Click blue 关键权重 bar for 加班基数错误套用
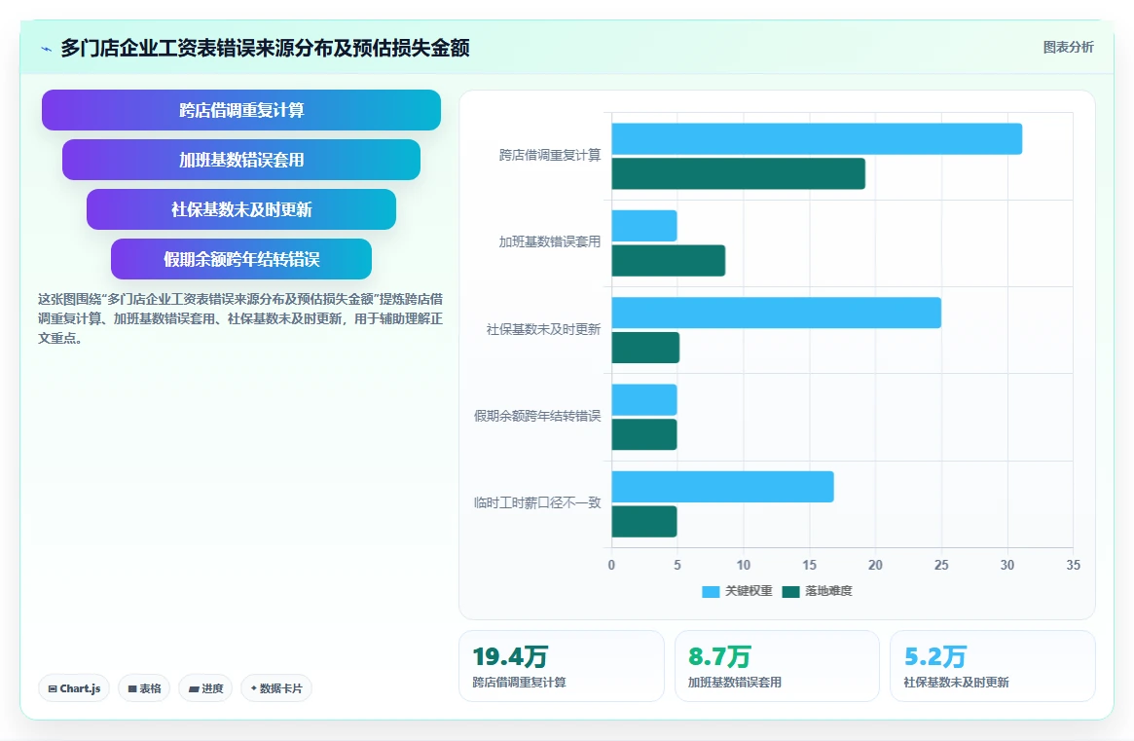 [644, 226]
